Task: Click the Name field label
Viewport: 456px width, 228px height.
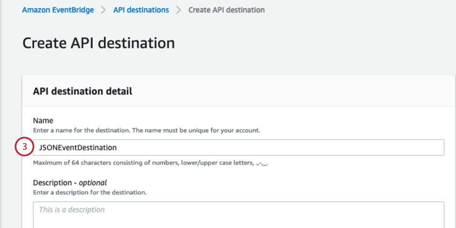Action: pyautogui.click(x=43, y=121)
